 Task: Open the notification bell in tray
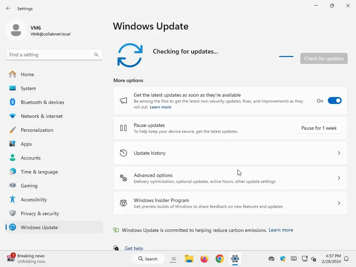point(347,259)
